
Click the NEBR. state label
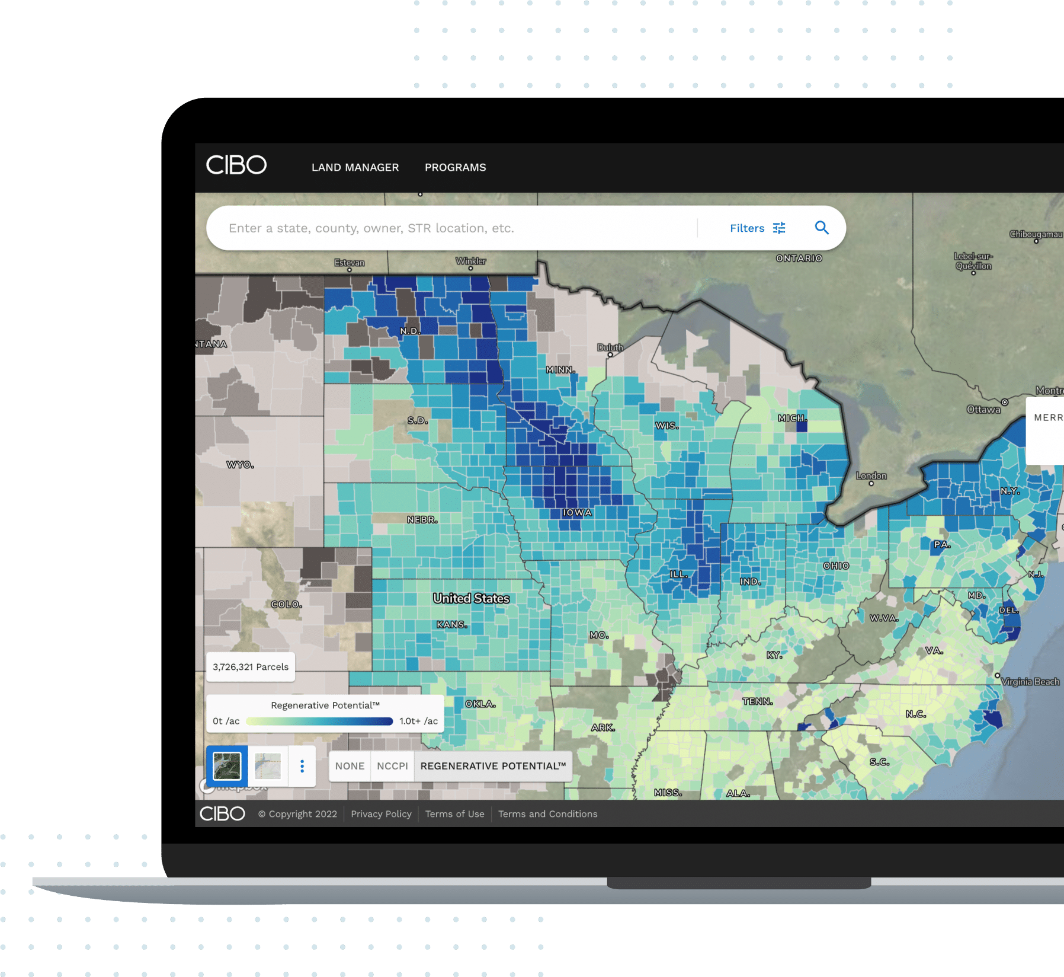pos(422,520)
